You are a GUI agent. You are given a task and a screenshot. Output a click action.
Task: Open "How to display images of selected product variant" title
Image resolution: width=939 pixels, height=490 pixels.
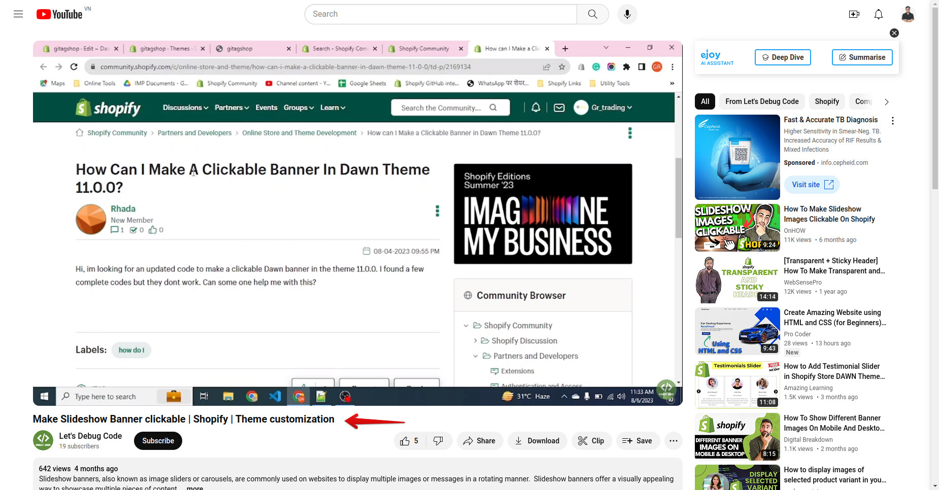coord(835,475)
